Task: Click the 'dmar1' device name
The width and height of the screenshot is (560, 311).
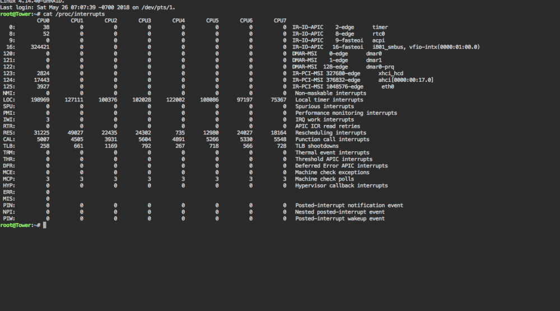Action: pos(374,61)
